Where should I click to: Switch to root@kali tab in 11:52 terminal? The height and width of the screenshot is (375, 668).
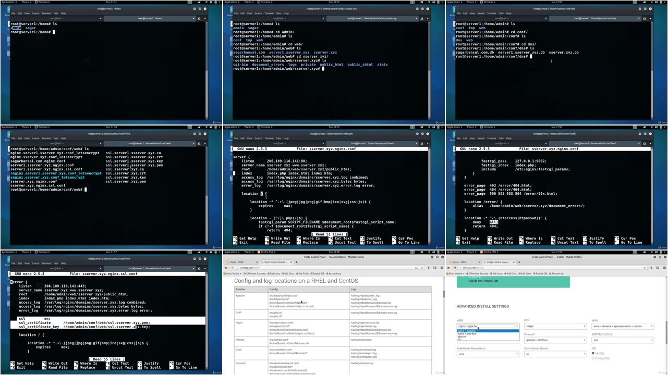(x=280, y=18)
